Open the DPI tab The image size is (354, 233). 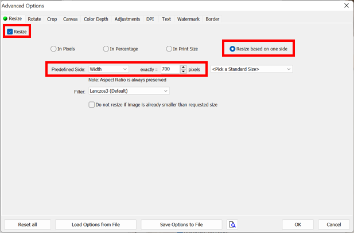click(x=150, y=19)
